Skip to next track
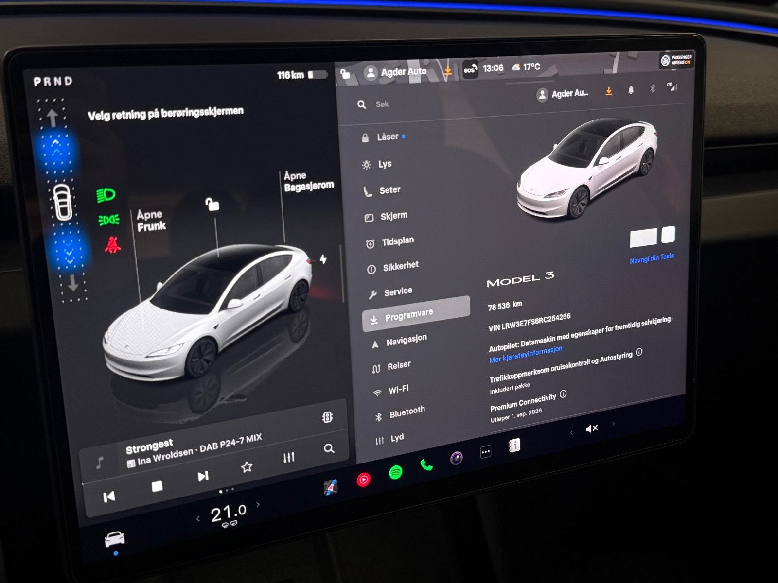This screenshot has height=583, width=778. (x=203, y=476)
